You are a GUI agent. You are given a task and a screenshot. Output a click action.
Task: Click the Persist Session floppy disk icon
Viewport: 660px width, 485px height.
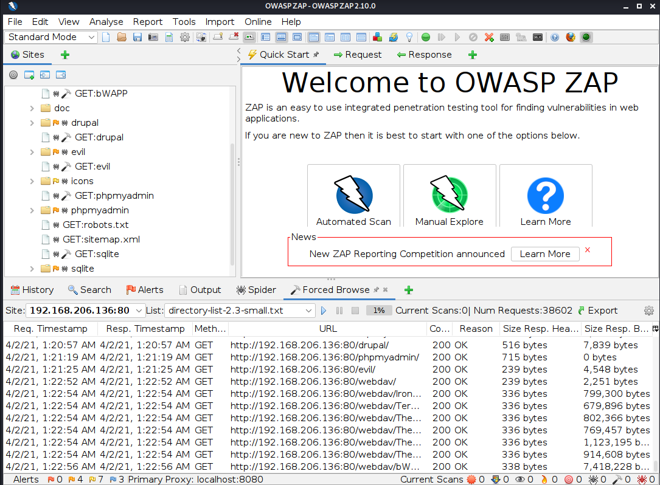(137, 38)
